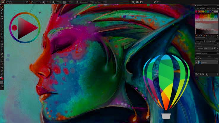Open the Expression dropdown
The width and height of the screenshot is (219, 123).
(x=208, y=48)
